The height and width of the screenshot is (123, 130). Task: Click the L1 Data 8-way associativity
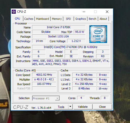pyautogui.click(x=103, y=75)
